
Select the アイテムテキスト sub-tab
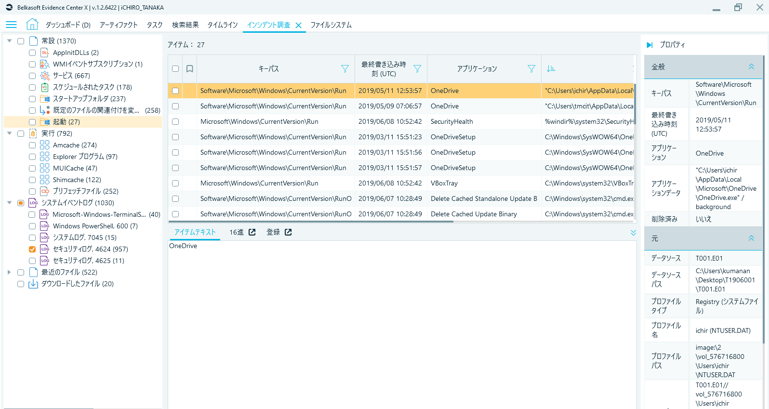tap(195, 232)
